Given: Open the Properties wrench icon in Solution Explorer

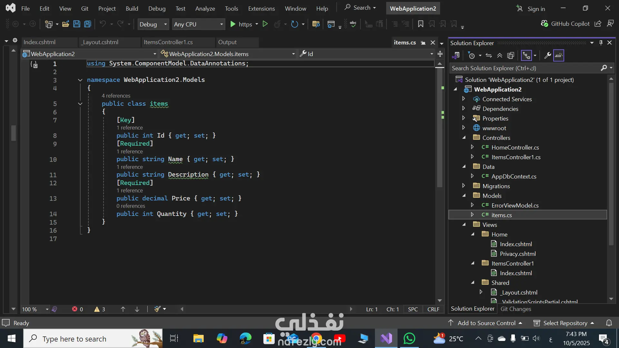Looking at the screenshot, I should pos(547,56).
